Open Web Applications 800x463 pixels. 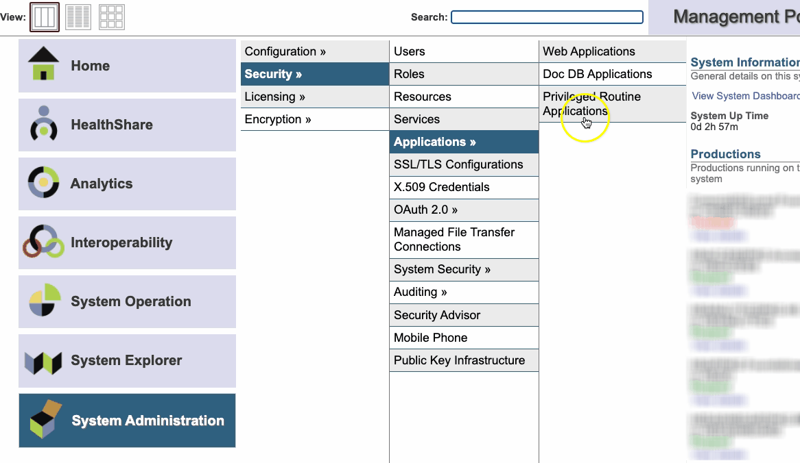point(612,51)
